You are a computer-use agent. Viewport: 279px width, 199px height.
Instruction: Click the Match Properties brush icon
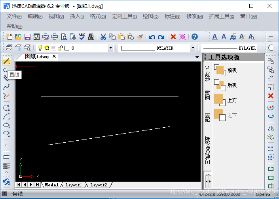point(140,37)
